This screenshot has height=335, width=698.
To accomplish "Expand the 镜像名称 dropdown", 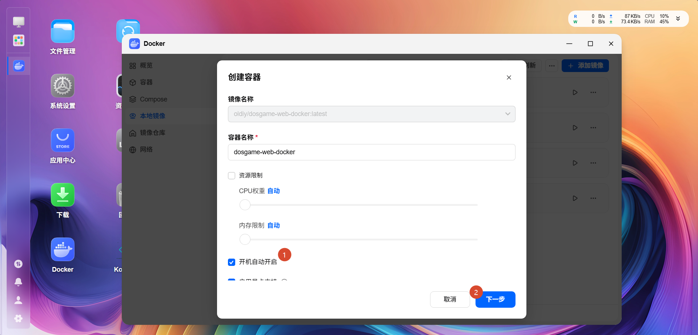I will tap(372, 114).
